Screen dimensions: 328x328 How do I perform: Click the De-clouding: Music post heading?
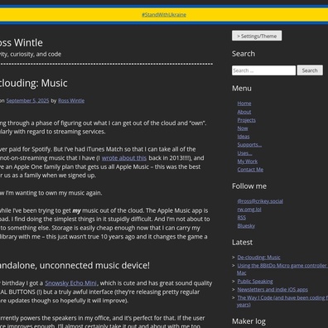[x=34, y=83]
